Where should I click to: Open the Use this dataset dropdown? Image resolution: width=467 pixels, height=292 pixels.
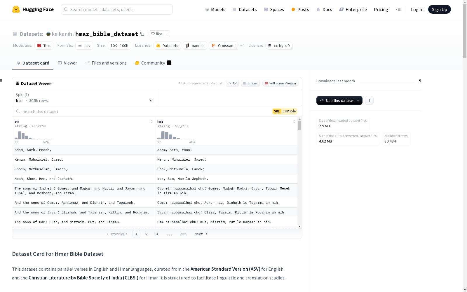point(339,100)
